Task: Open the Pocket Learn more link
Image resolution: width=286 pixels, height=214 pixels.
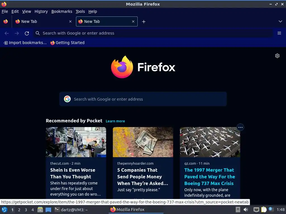Action: click(115, 121)
